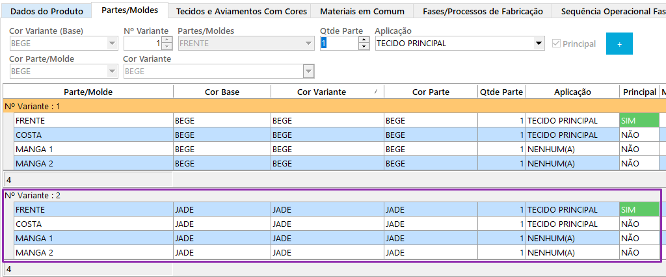Image resolution: width=666 pixels, height=277 pixels.
Task: Open the Aplicação dropdown
Action: tap(539, 44)
